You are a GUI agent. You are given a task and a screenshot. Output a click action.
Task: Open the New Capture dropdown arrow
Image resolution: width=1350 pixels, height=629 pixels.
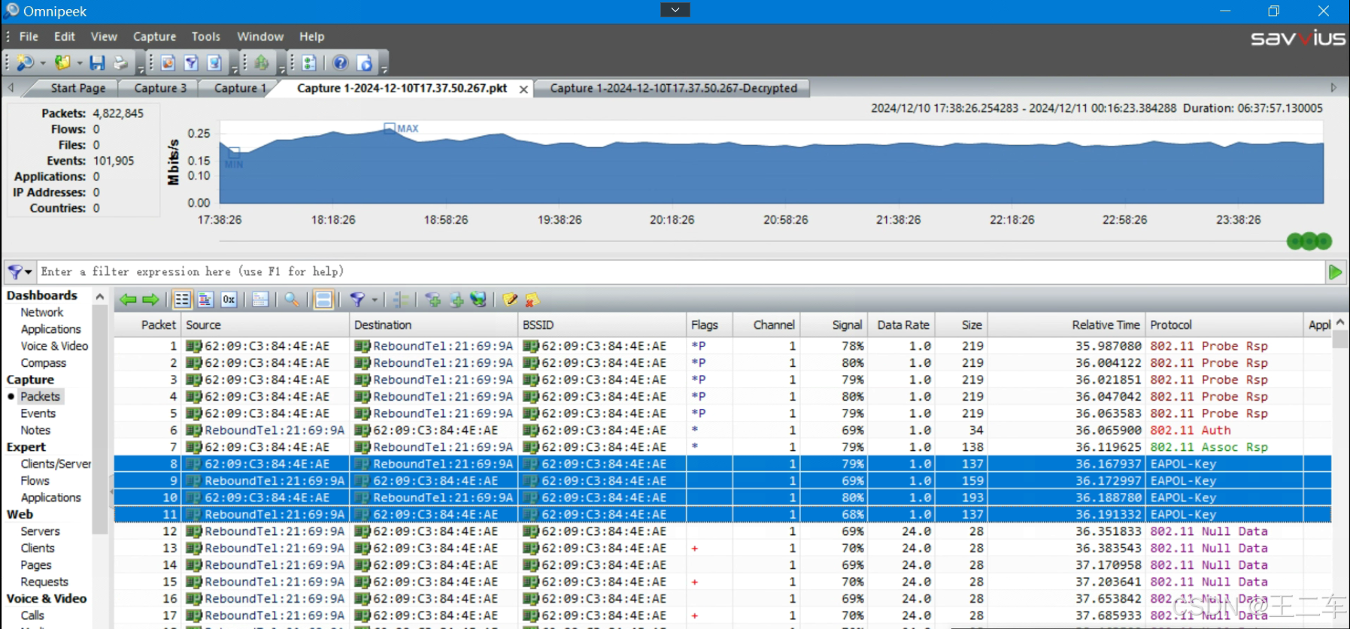point(42,63)
